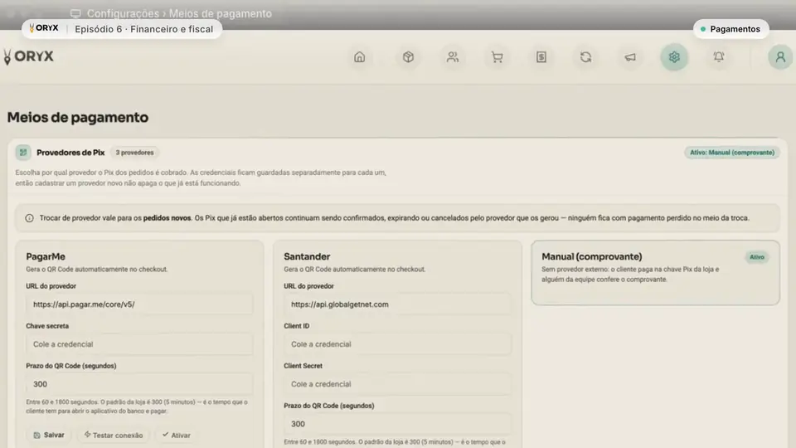The width and height of the screenshot is (796, 448).
Task: Click PagarMe Chave secreta field
Action: click(x=139, y=343)
